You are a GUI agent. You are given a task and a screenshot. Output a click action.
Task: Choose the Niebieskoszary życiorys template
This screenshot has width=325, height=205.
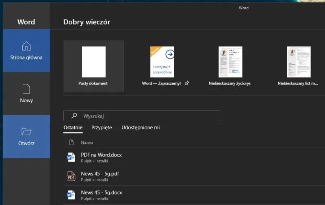point(230,62)
